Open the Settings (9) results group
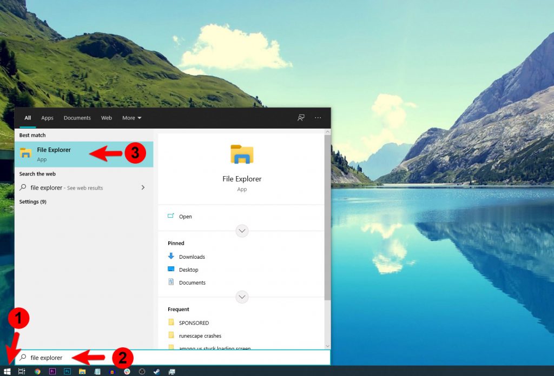This screenshot has height=376, width=554. pyautogui.click(x=33, y=202)
